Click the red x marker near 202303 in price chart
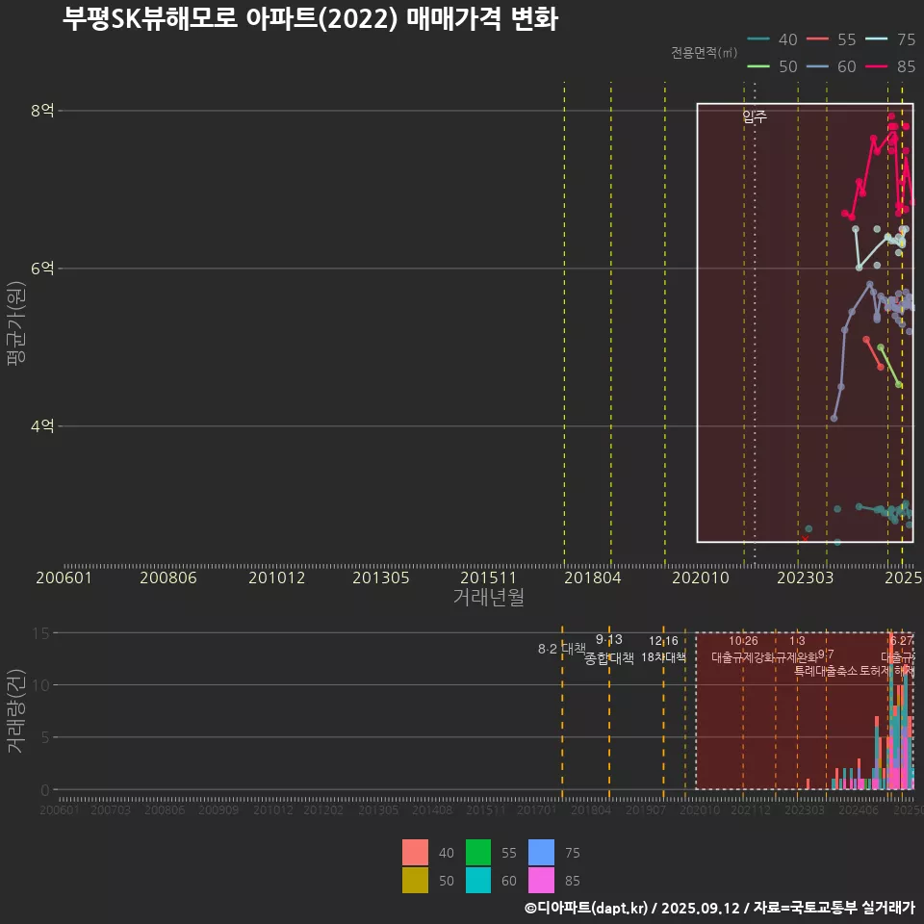The image size is (924, 924). 805,539
